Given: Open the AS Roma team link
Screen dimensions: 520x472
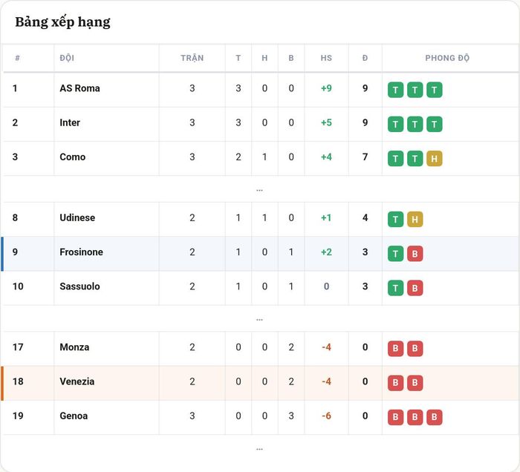Looking at the screenshot, I should (x=79, y=88).
